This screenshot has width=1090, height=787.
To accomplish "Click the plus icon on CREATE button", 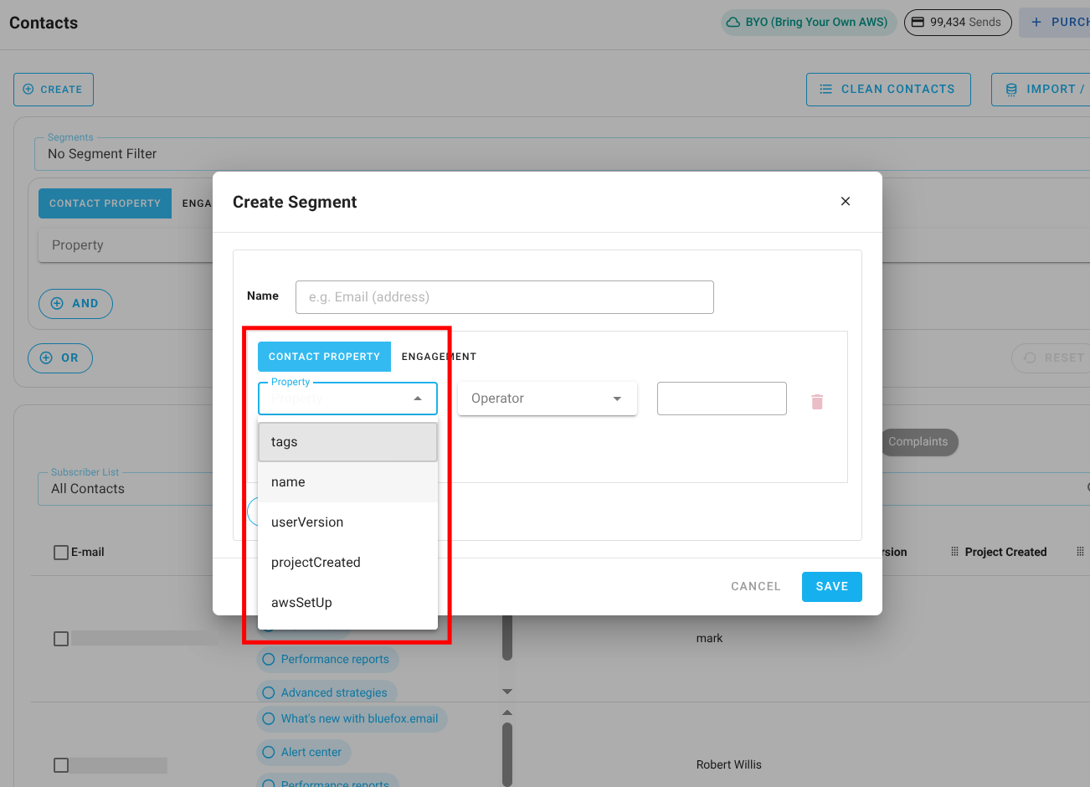I will click(x=28, y=90).
